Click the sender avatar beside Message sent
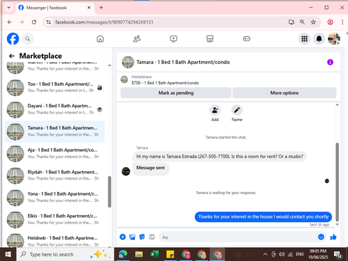Screen dimensions: 348x261 [126, 171]
